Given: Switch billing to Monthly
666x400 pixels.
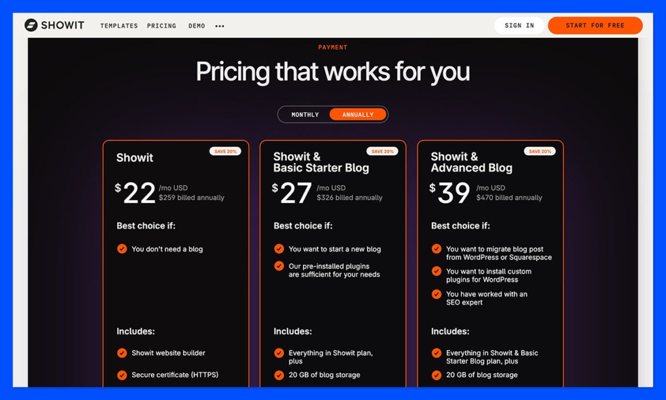Looking at the screenshot, I should coord(304,114).
